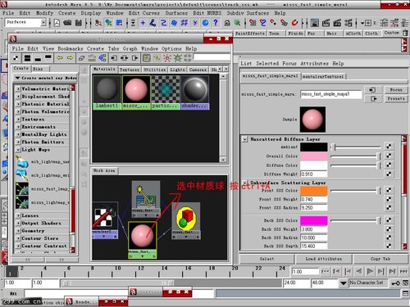Click Back SSS Color magenta swatch

[314, 220]
